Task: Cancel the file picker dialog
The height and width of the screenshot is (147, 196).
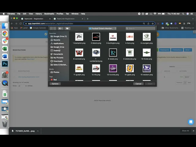Action: tap(138, 84)
